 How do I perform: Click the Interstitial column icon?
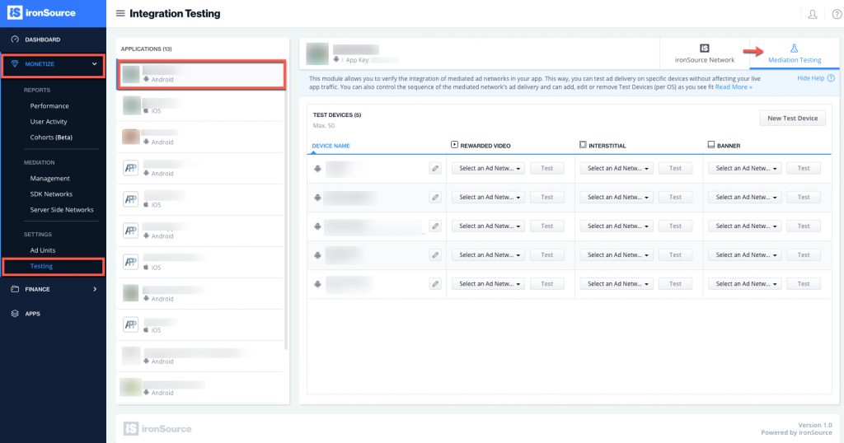583,145
